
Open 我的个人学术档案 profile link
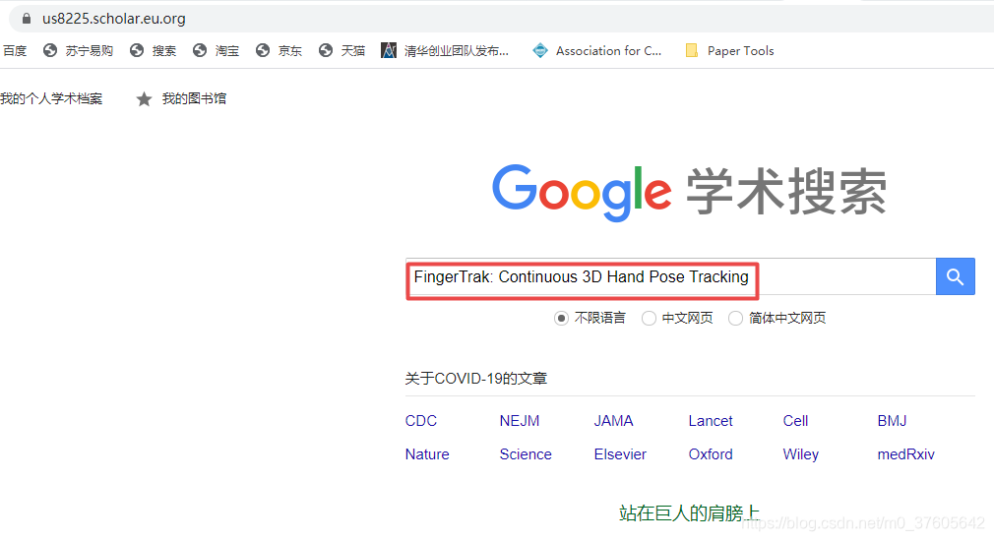51,98
